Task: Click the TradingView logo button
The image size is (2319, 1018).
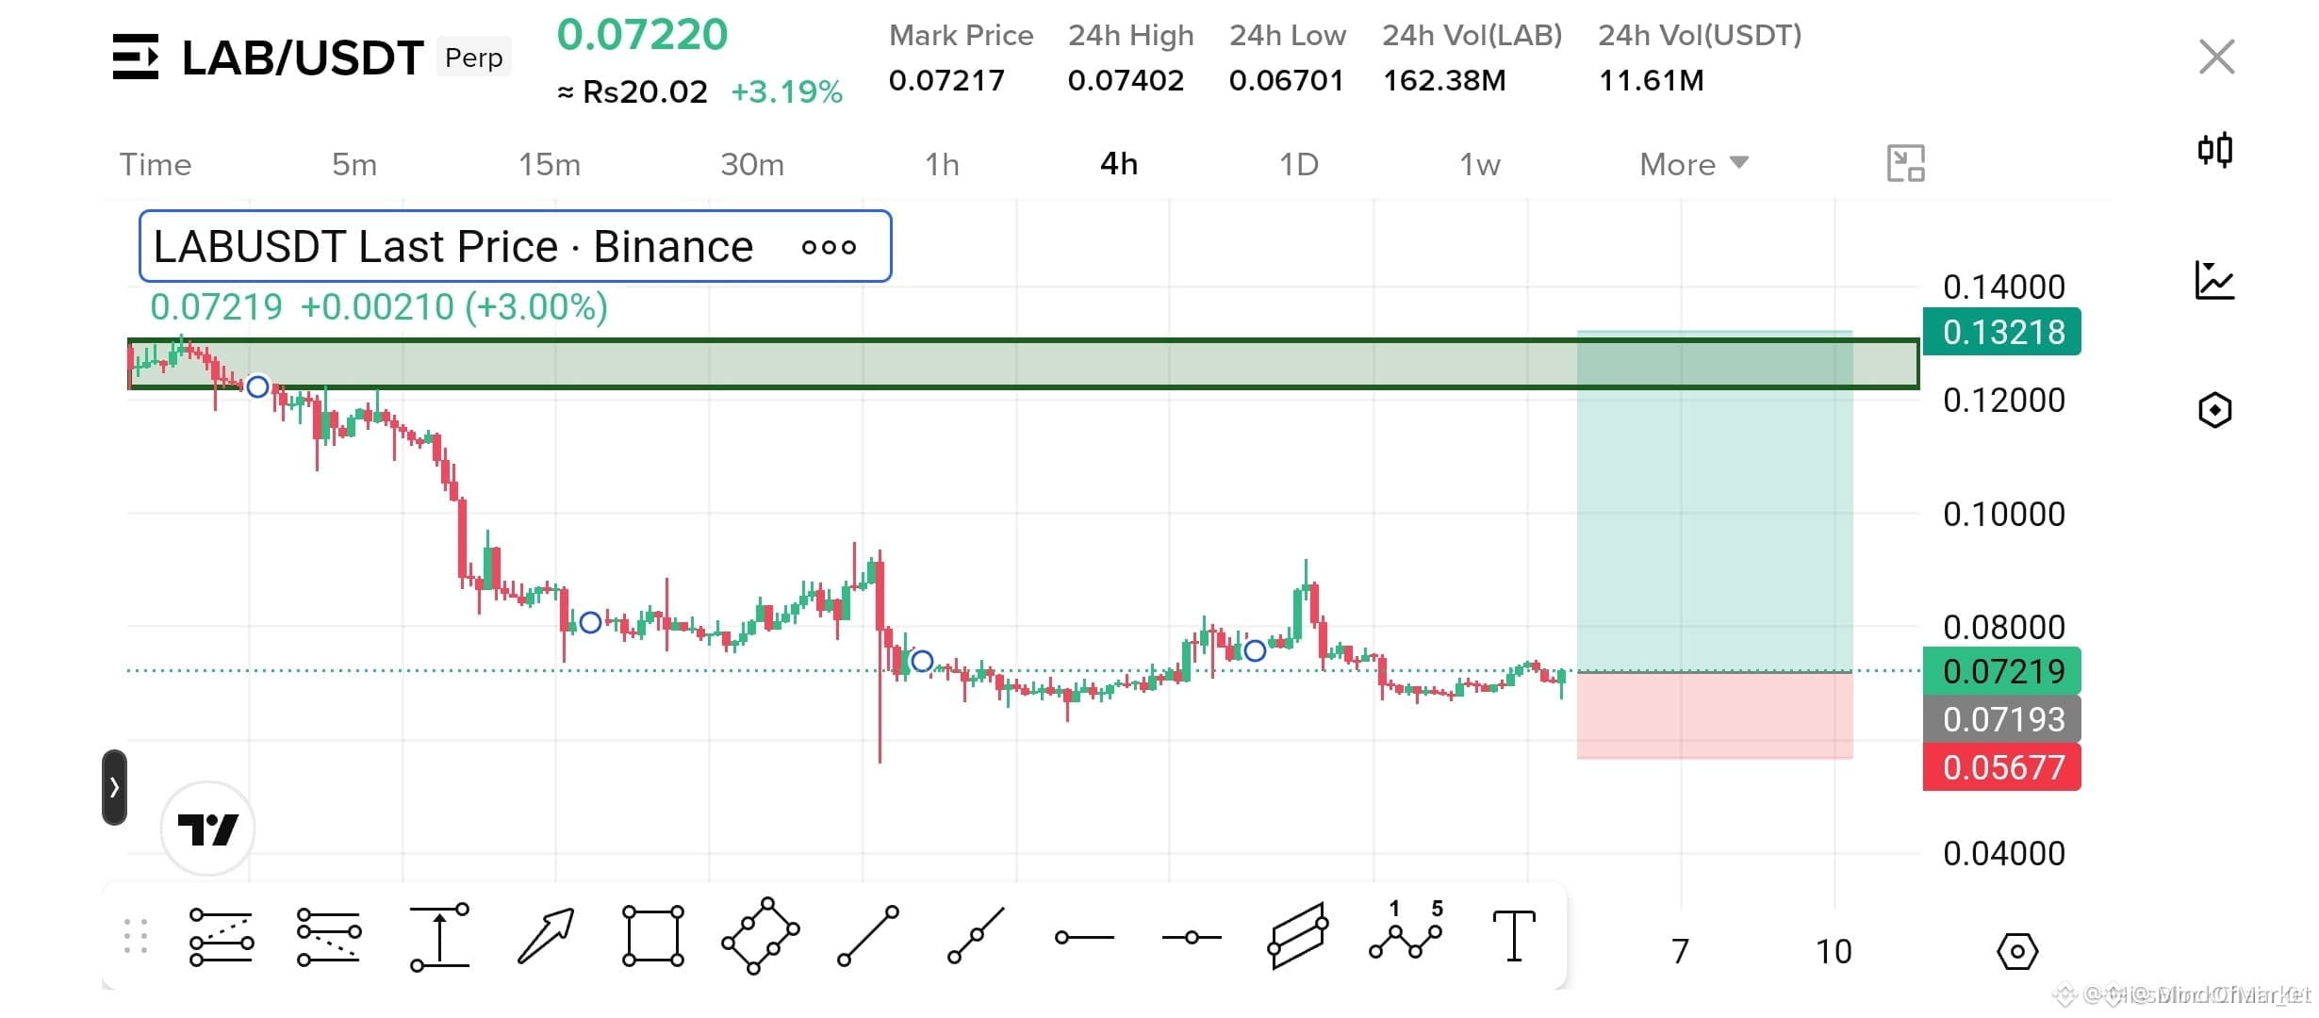Action: 207,829
